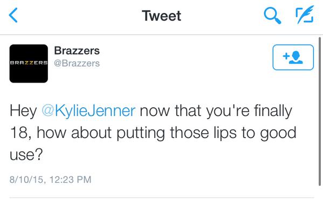This screenshot has height=207, width=323.
Task: Click the "Tweet" header title
Action: coord(162,16)
